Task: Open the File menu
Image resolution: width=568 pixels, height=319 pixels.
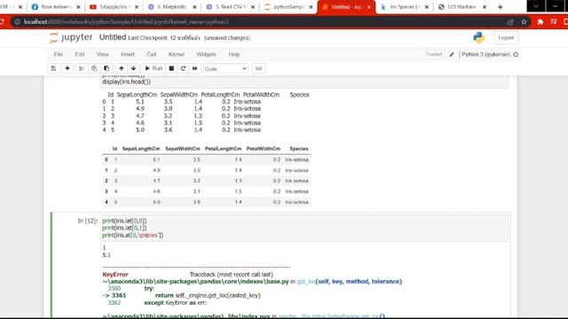Action: (x=59, y=54)
